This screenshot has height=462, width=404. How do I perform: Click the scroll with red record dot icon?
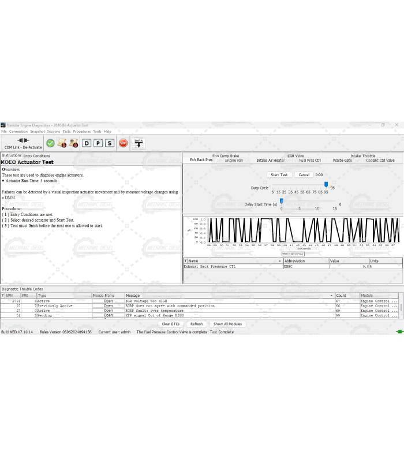[x=62, y=143]
